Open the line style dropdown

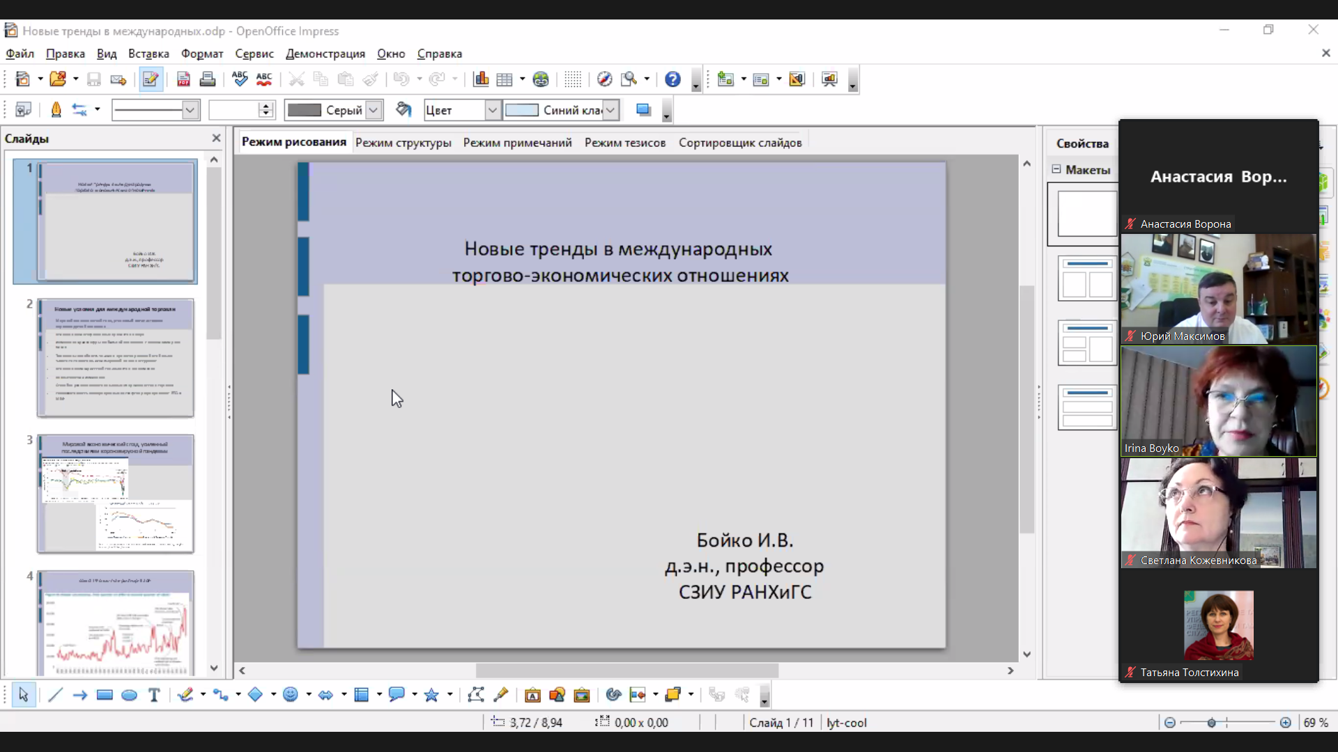point(190,110)
